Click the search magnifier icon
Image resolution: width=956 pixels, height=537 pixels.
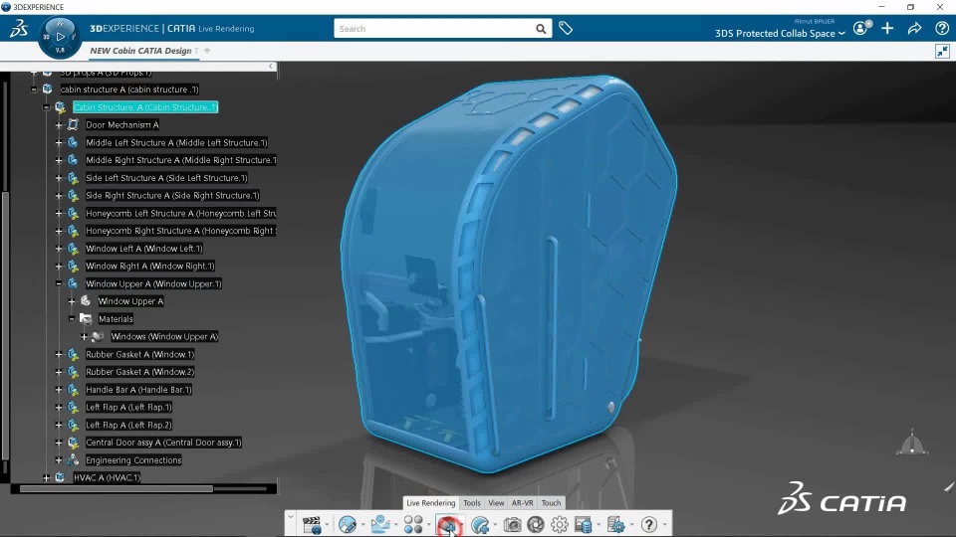(541, 29)
